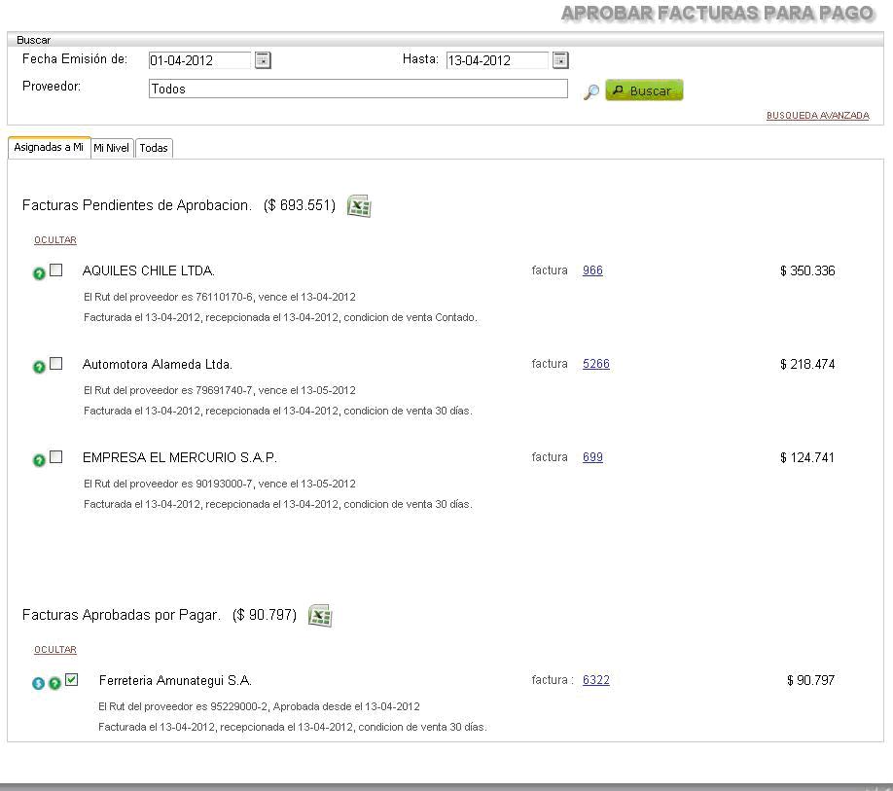This screenshot has height=791, width=893.
Task: Check the AQUILES CHILE LTDA invoice checkbox
Action: pyautogui.click(x=55, y=270)
